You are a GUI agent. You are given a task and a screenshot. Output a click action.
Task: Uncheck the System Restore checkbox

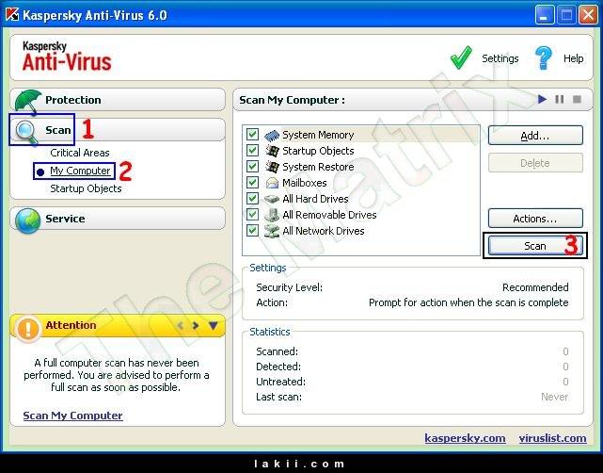point(252,167)
